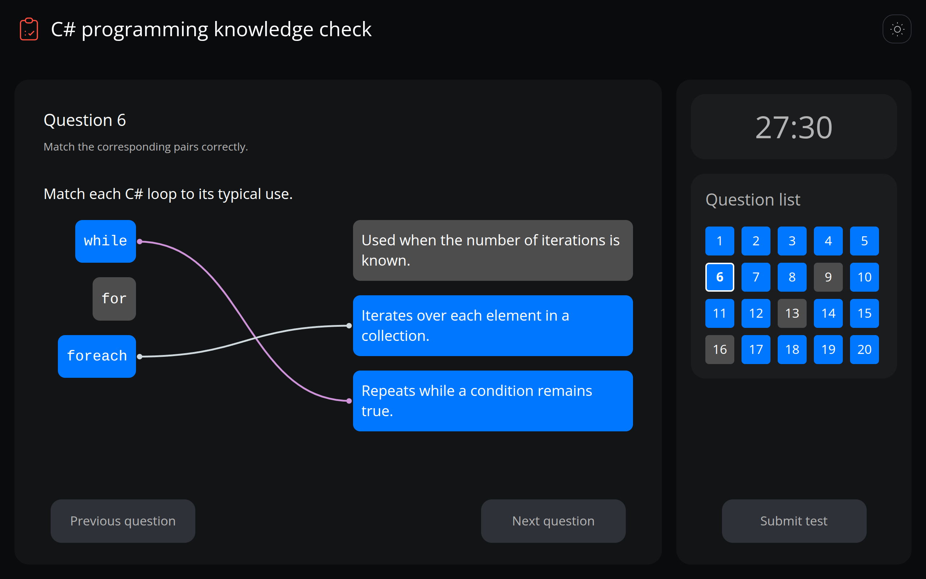926x579 pixels.
Task: Jump to question 4
Action: pos(828,241)
